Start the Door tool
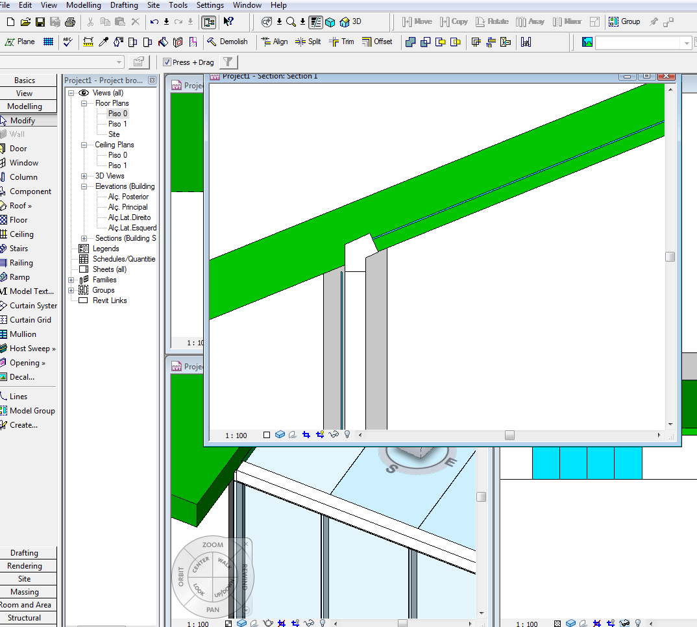This screenshot has width=697, height=627. (x=18, y=148)
